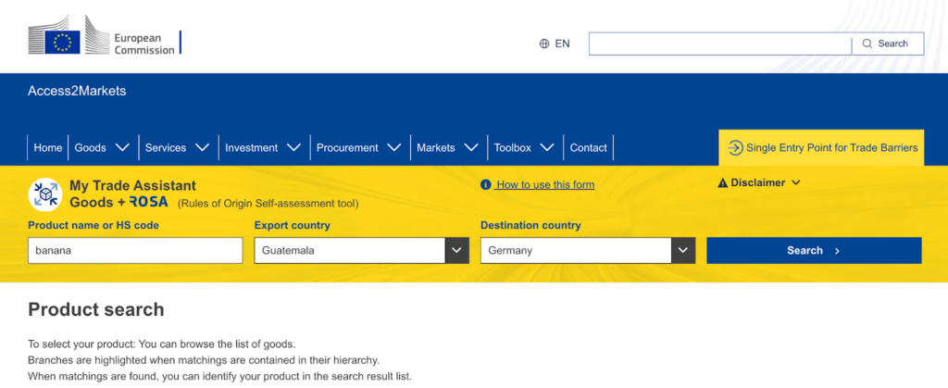948x388 pixels.
Task: Click the Product search heading
Action: (x=96, y=309)
